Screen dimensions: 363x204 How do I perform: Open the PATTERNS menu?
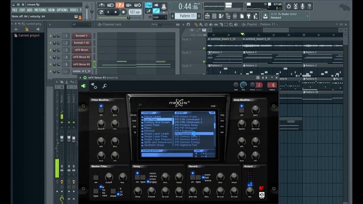[40, 10]
